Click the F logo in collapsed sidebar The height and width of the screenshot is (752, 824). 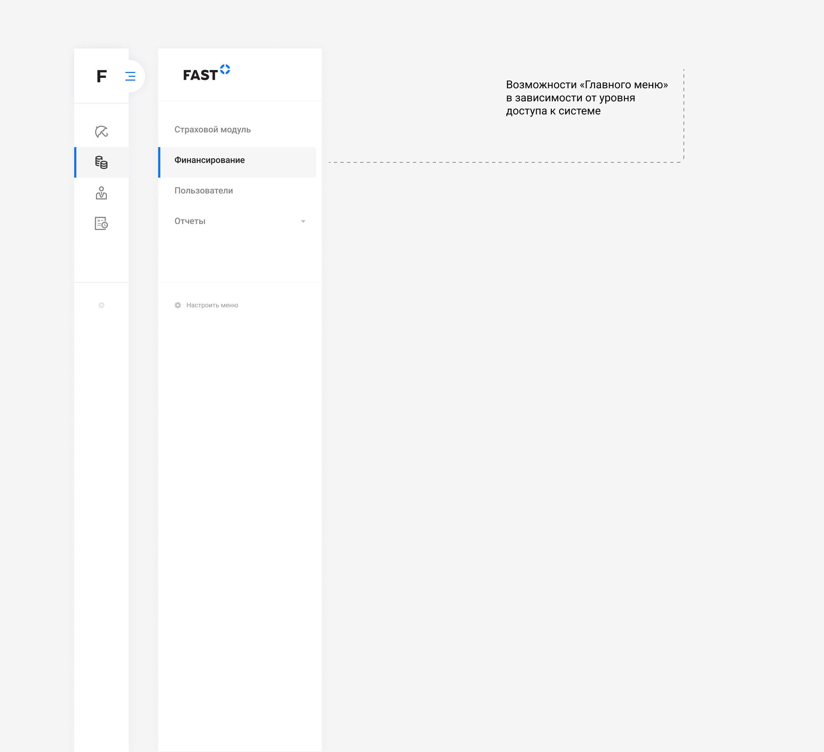[x=102, y=76]
